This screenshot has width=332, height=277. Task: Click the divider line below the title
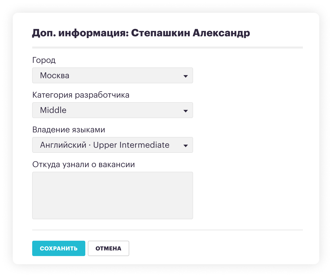coord(167,47)
